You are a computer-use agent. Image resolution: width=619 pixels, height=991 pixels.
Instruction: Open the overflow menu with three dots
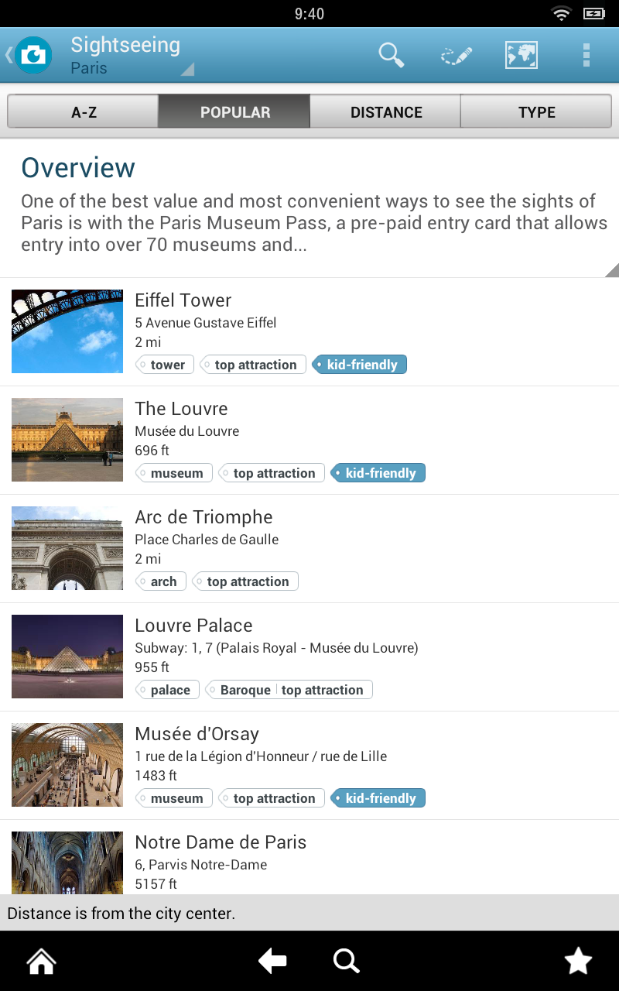tap(587, 55)
